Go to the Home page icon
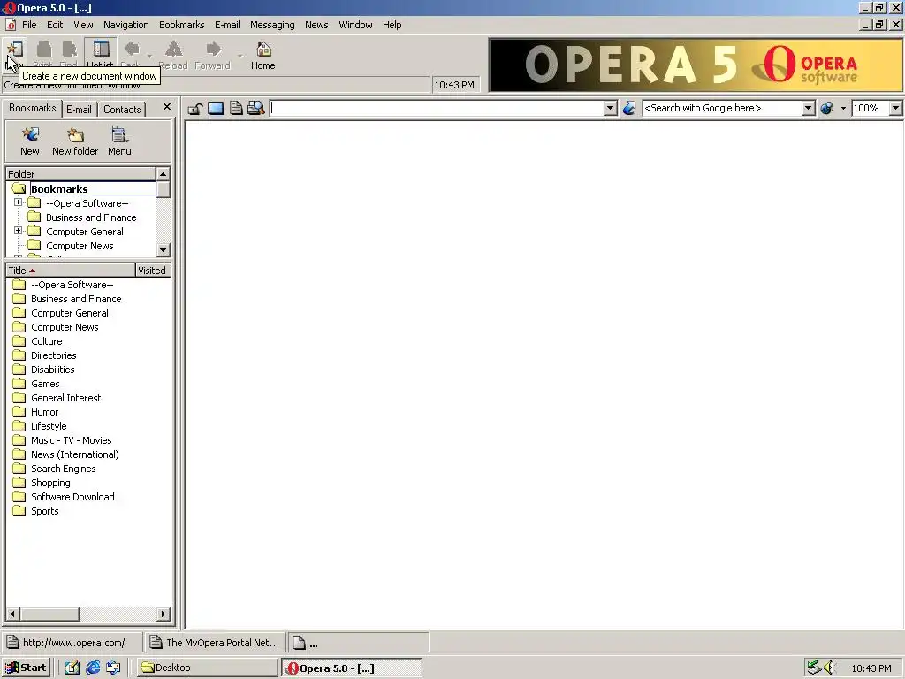The height and width of the screenshot is (679, 905). point(263,56)
